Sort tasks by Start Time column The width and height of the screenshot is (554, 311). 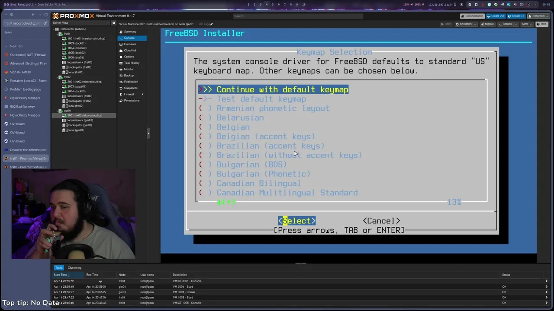[68, 275]
